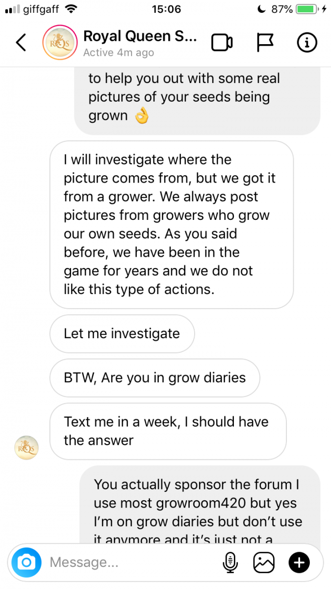Start a video call with Royal Queen Seeds

pyautogui.click(x=222, y=43)
